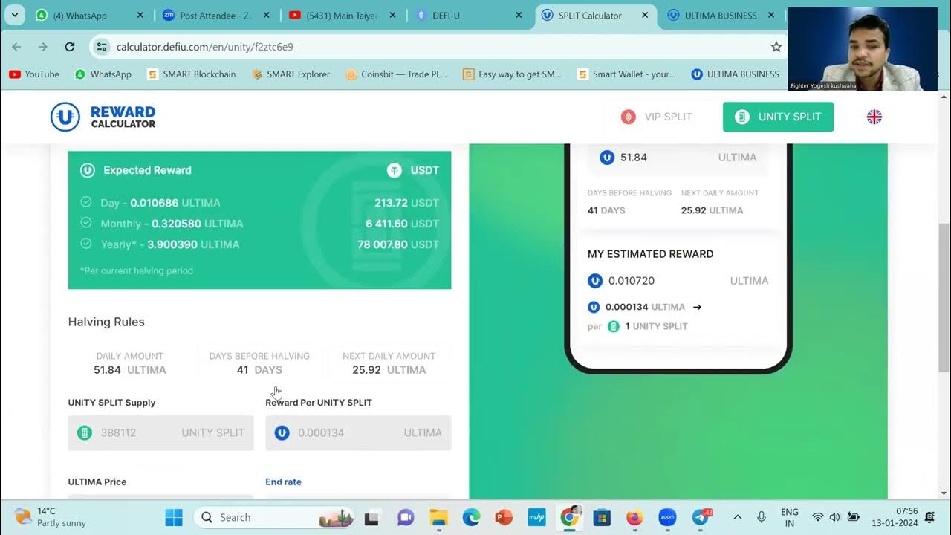Open the Post Attendee Zoom tab
Image resolution: width=951 pixels, height=535 pixels.
(216, 15)
